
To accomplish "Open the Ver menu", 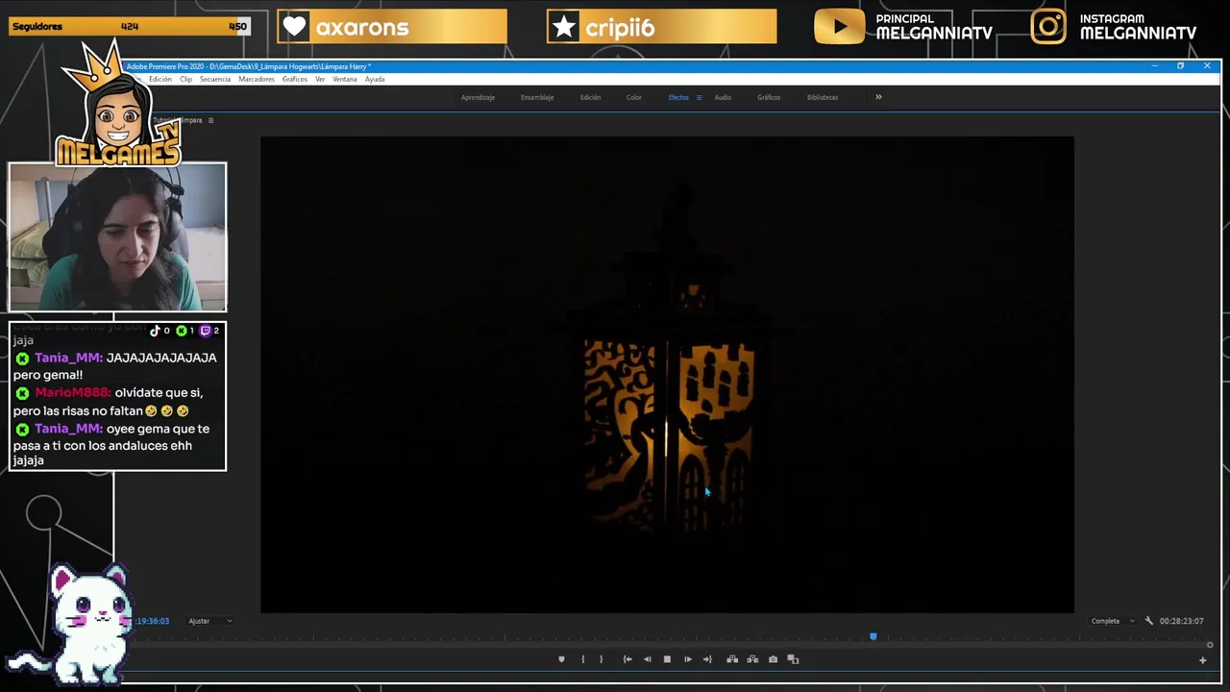I will click(320, 79).
